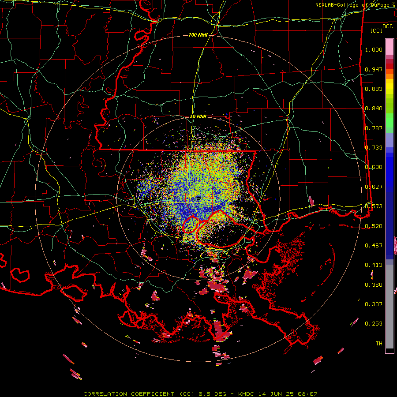Click the Correlation Coefficient product caption at bottom

point(200,394)
